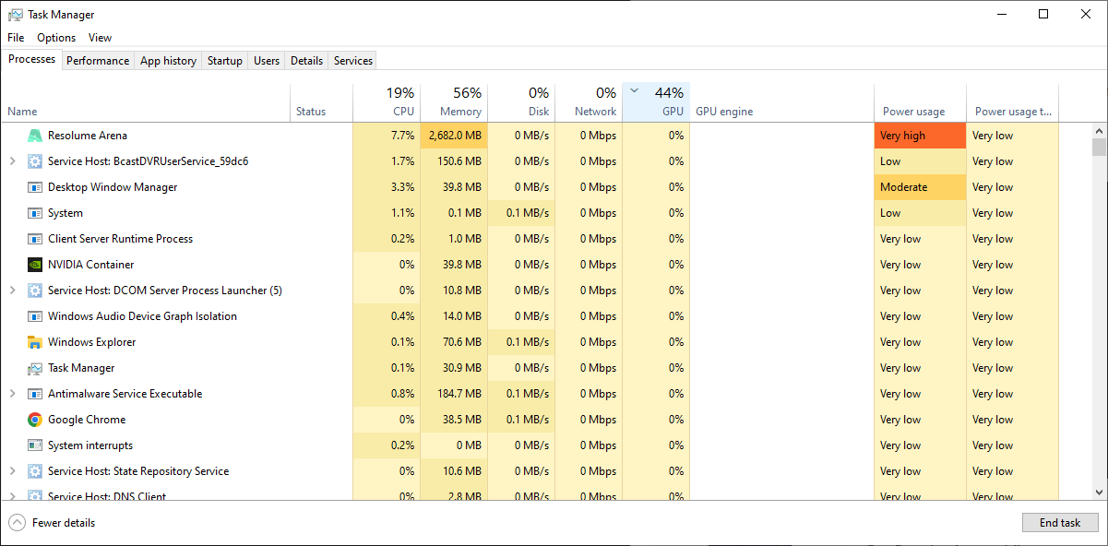Expand the Antimalware Service Executable row

tap(12, 394)
